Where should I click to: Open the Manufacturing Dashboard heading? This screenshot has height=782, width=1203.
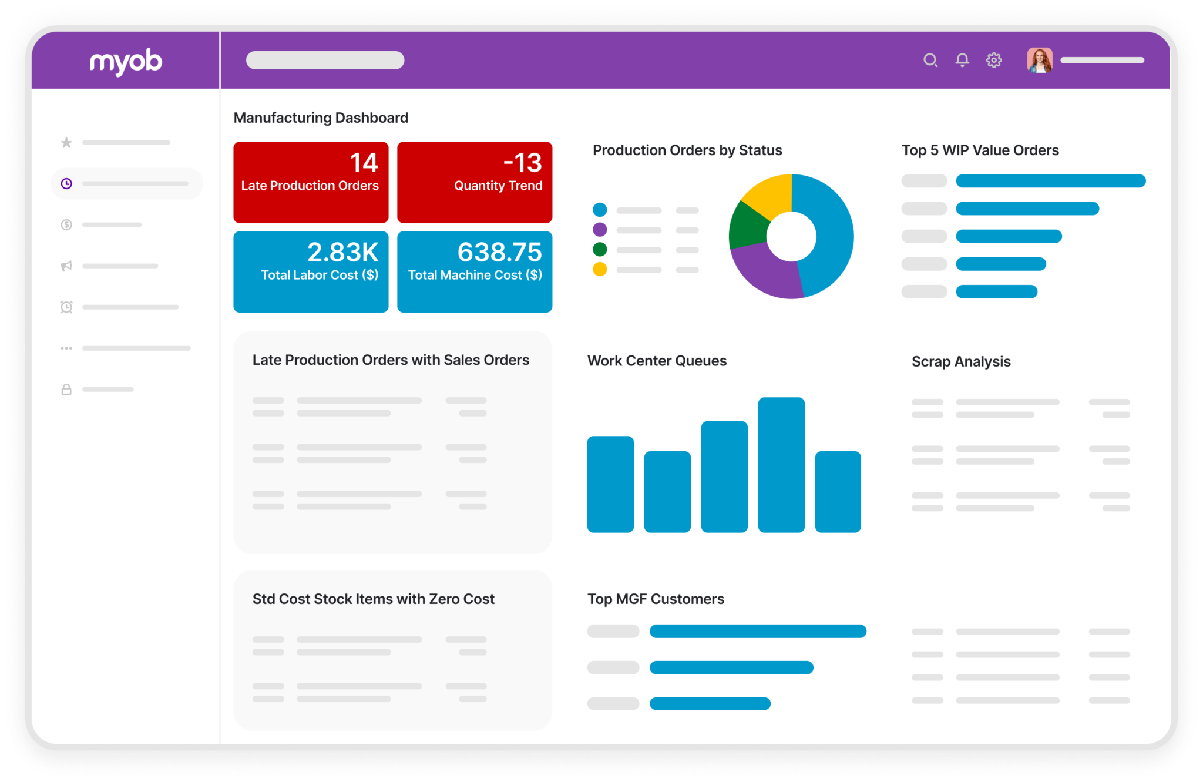pyautogui.click(x=321, y=117)
